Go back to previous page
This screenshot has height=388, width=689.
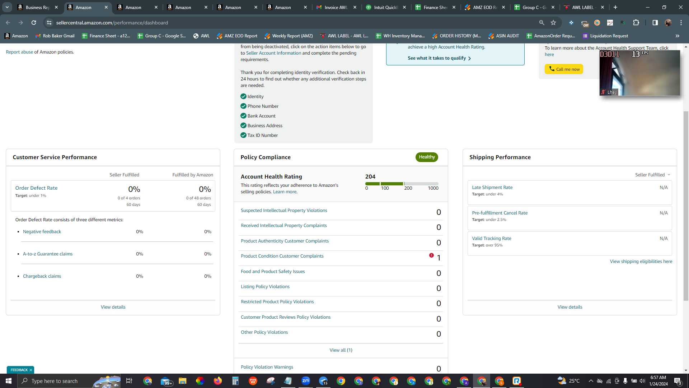[x=8, y=23]
